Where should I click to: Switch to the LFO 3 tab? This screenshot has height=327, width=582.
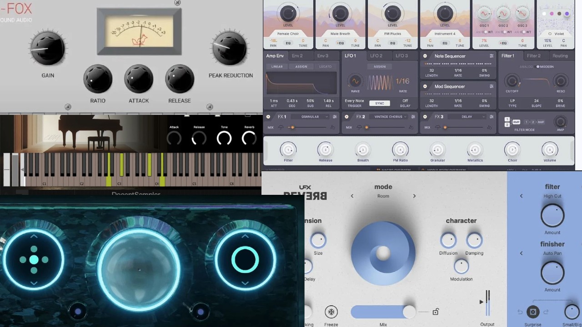pyautogui.click(x=401, y=56)
